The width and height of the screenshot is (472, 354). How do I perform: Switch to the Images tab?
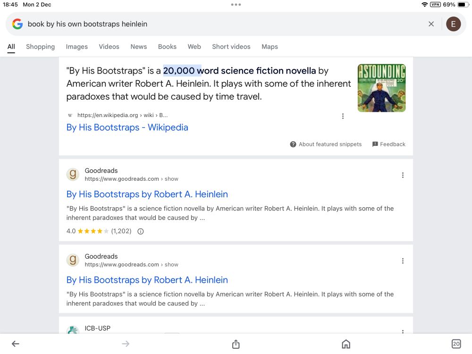tap(77, 47)
